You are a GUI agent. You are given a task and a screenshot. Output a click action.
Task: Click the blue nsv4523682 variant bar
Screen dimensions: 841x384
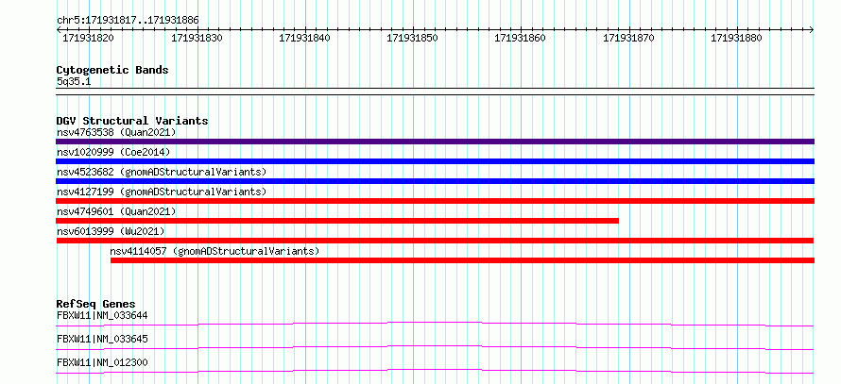pyautogui.click(x=435, y=181)
